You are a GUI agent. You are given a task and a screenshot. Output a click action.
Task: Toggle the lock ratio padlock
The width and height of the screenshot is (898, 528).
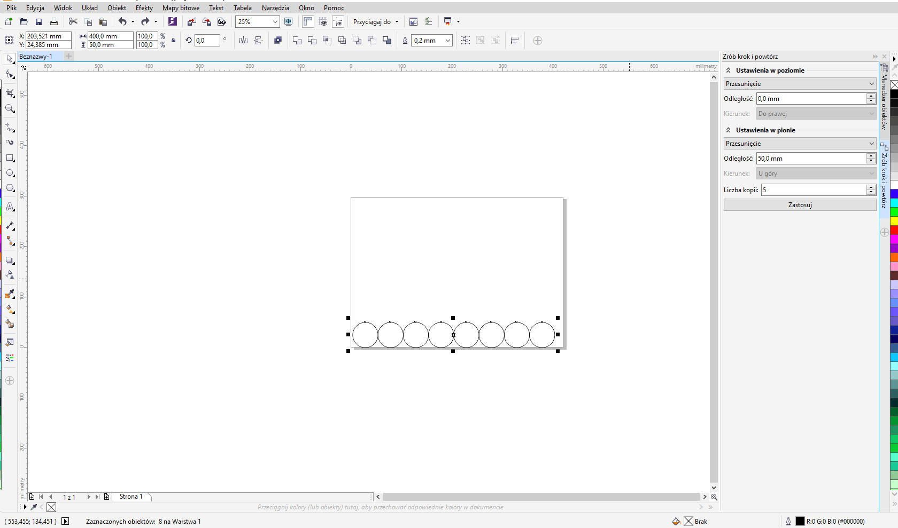[173, 41]
